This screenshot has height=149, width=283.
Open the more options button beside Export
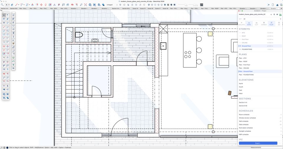click(x=280, y=143)
